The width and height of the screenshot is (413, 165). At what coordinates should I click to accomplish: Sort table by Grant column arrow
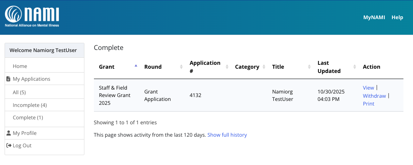coord(136,66)
